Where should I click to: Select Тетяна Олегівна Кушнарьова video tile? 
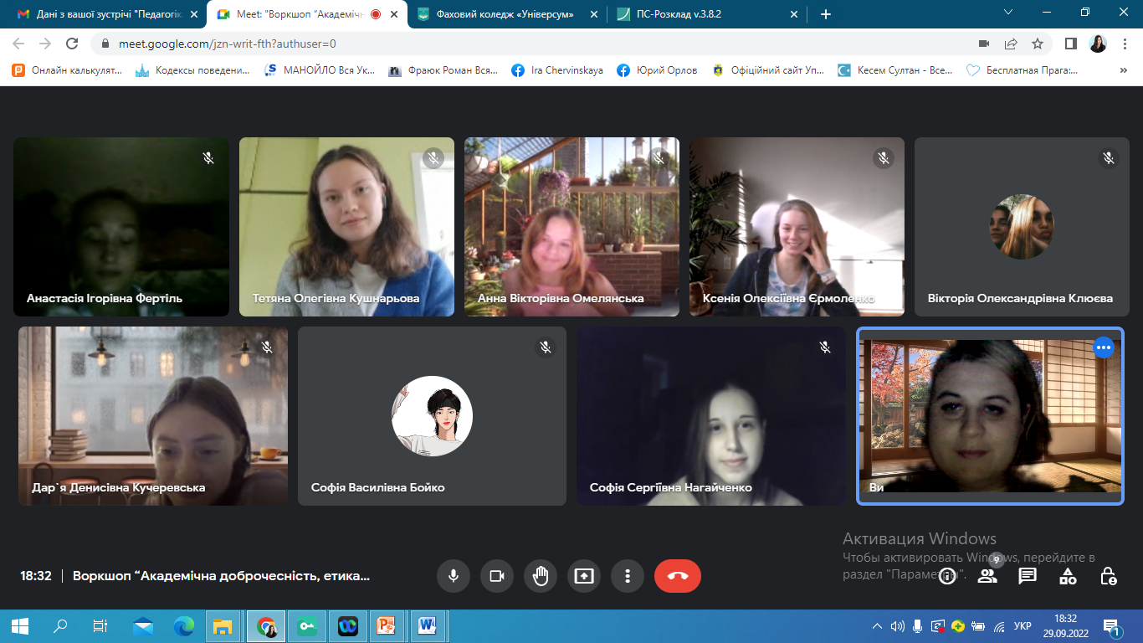(x=346, y=227)
